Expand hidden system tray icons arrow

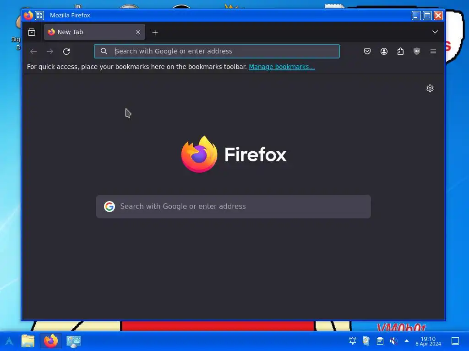[x=407, y=340]
